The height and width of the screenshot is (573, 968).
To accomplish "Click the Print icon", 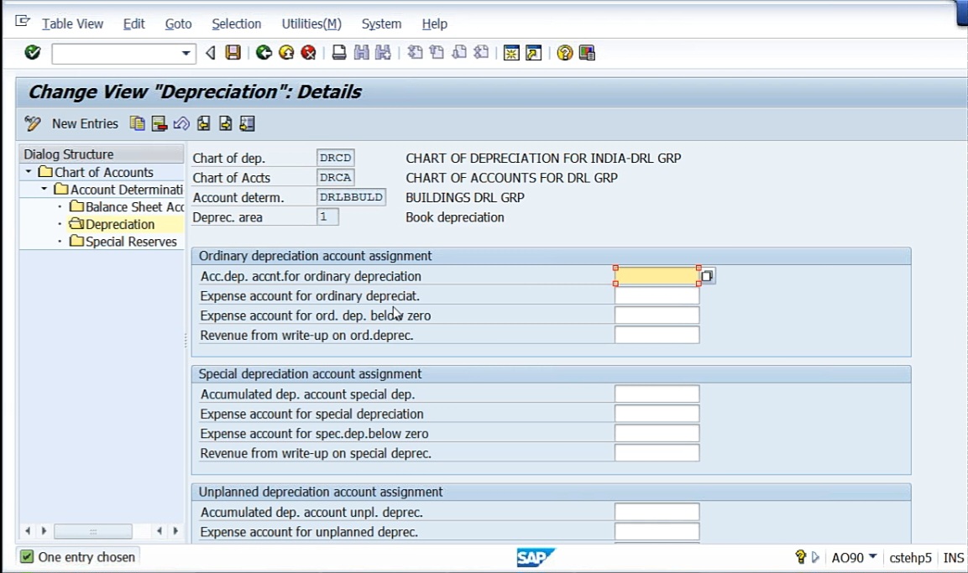I will click(339, 53).
